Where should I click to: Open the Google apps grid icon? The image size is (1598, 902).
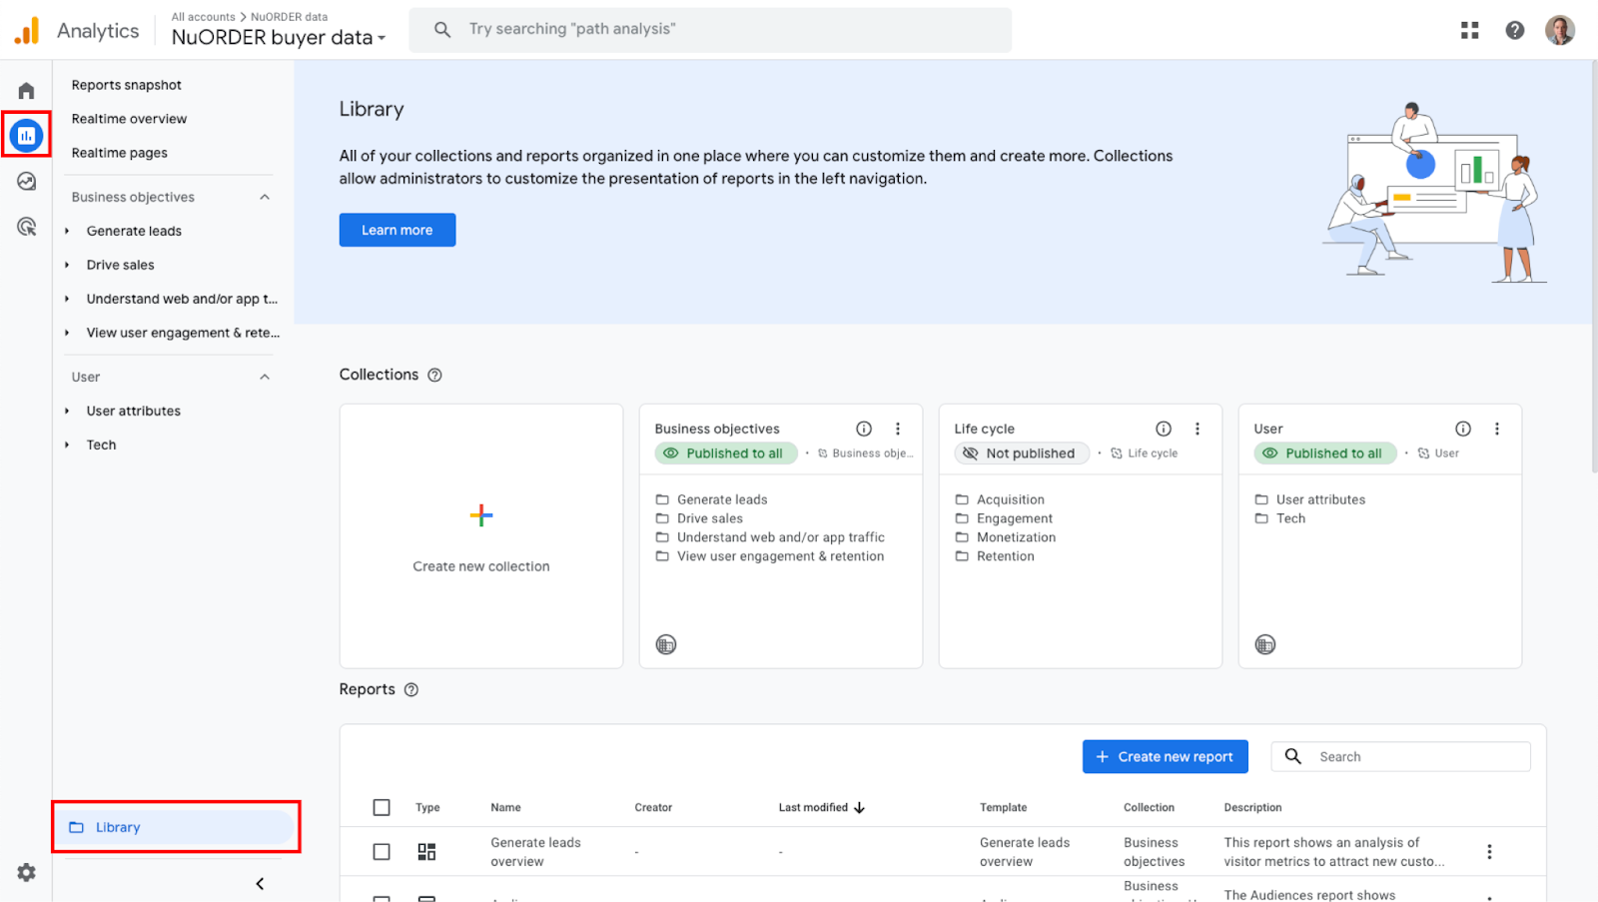click(x=1469, y=30)
